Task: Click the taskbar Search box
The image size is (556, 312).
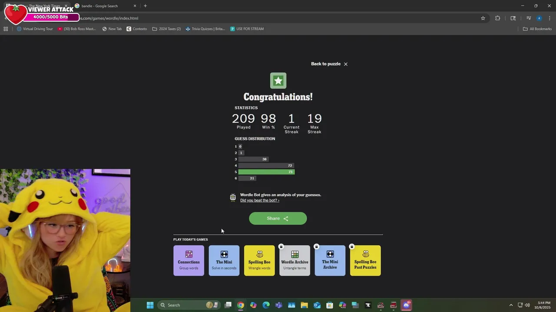Action: [189, 305]
